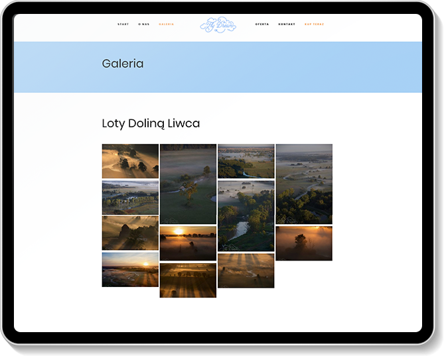444x356 pixels.
Task: Open bottom thumbnail in the third column
Action: tap(246, 270)
